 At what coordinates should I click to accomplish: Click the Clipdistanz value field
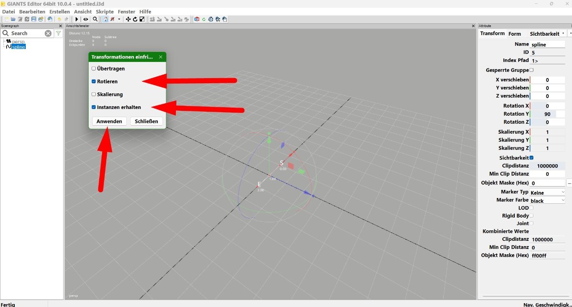point(547,166)
